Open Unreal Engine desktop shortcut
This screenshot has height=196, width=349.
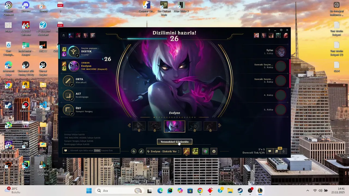43,69
